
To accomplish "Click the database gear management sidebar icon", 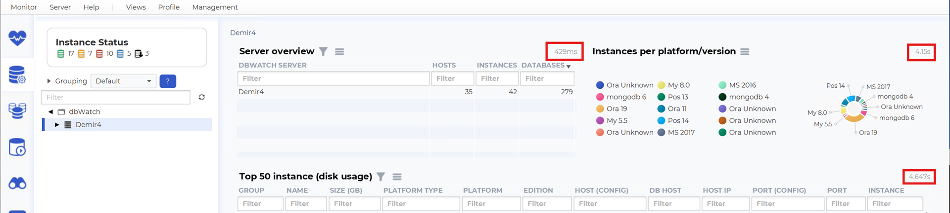I will click(17, 75).
